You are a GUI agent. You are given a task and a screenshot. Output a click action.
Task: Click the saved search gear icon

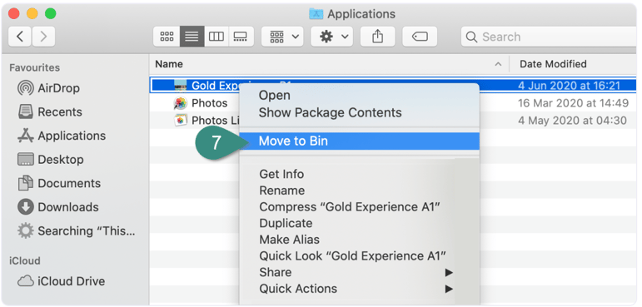coord(25,230)
